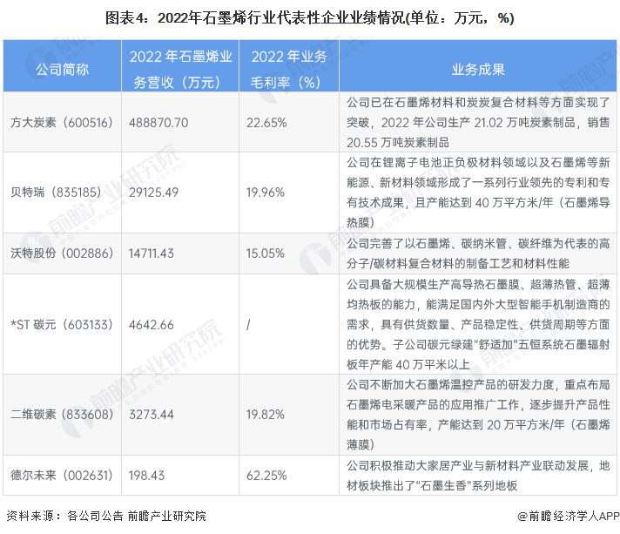The height and width of the screenshot is (534, 620).
Task: Click gross margin 15.05%
Action: click(266, 253)
